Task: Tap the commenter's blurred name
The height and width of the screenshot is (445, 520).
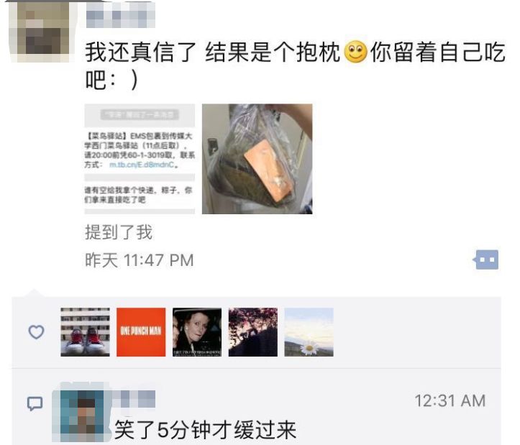Action: point(133,399)
